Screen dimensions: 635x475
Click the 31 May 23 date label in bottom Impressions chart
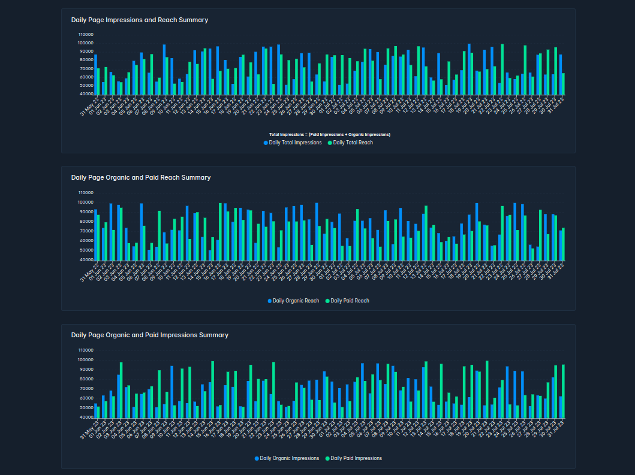89,429
